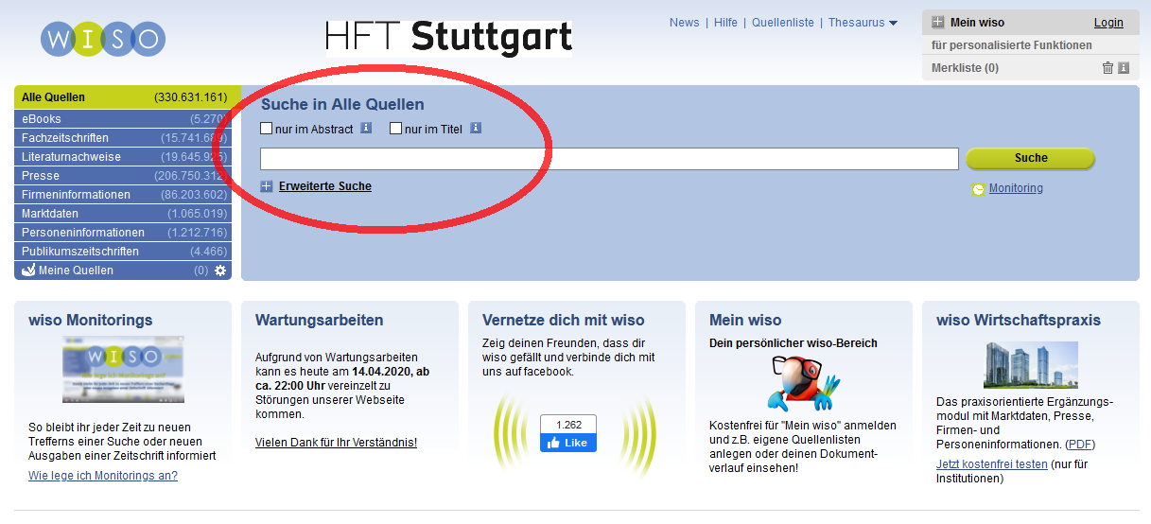Expand Erweiterte Suche with the plus icon
This screenshot has height=524, width=1151.
click(267, 186)
